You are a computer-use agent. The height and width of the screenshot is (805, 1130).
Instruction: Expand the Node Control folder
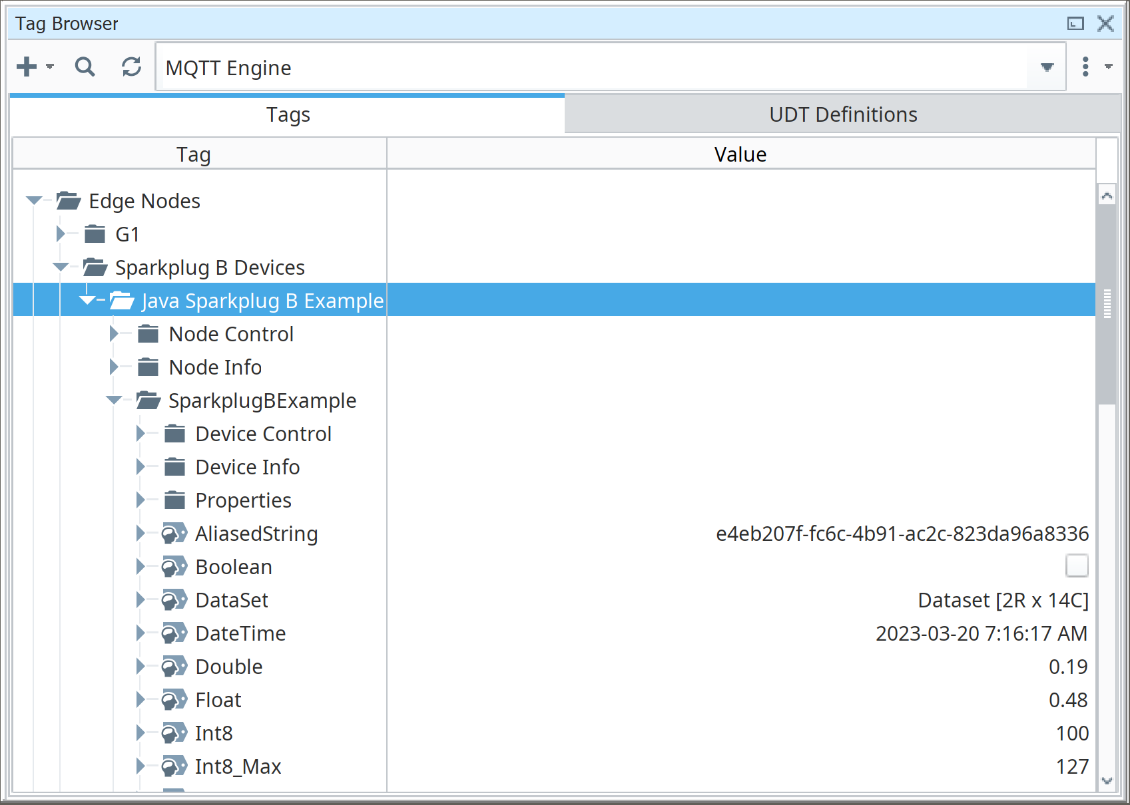[114, 333]
